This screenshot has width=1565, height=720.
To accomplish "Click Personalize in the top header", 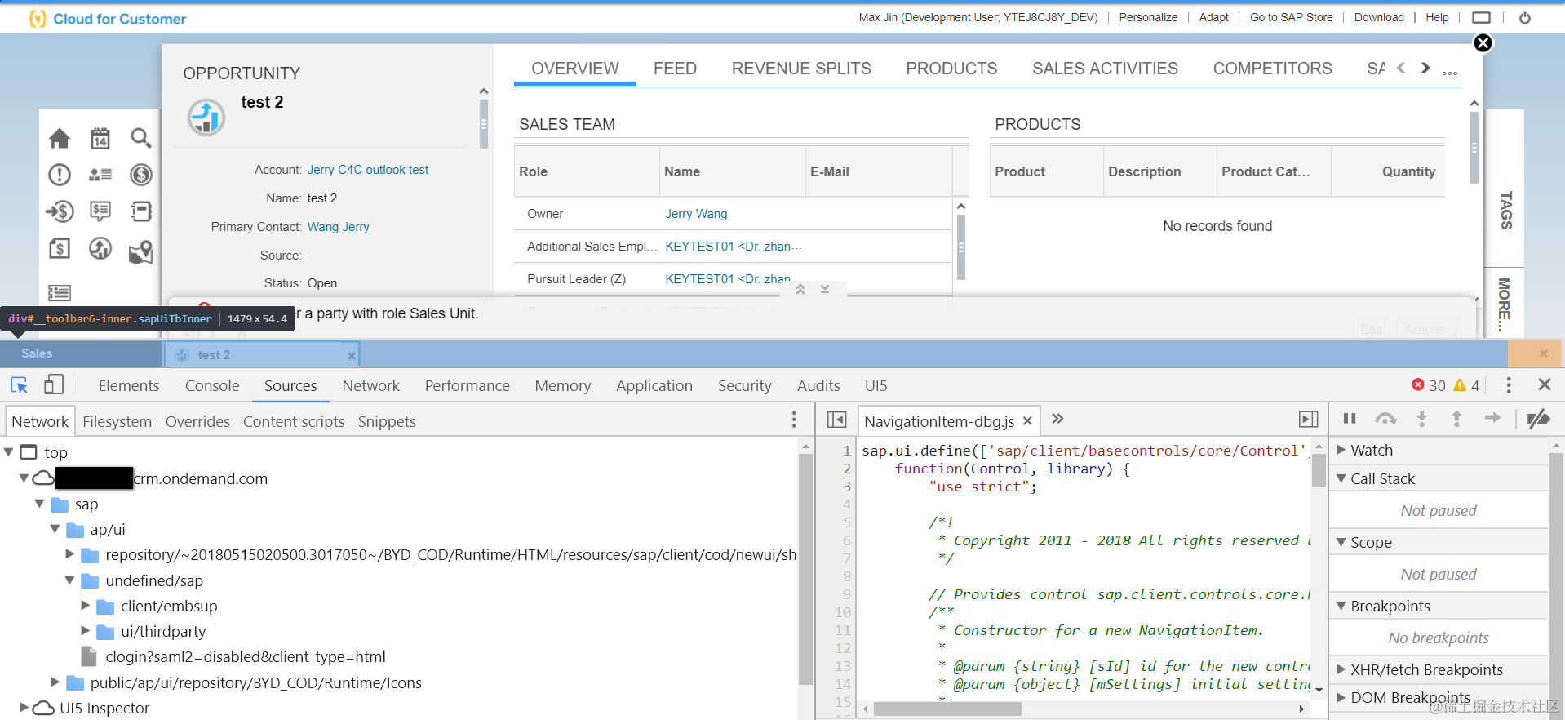I will pyautogui.click(x=1148, y=17).
